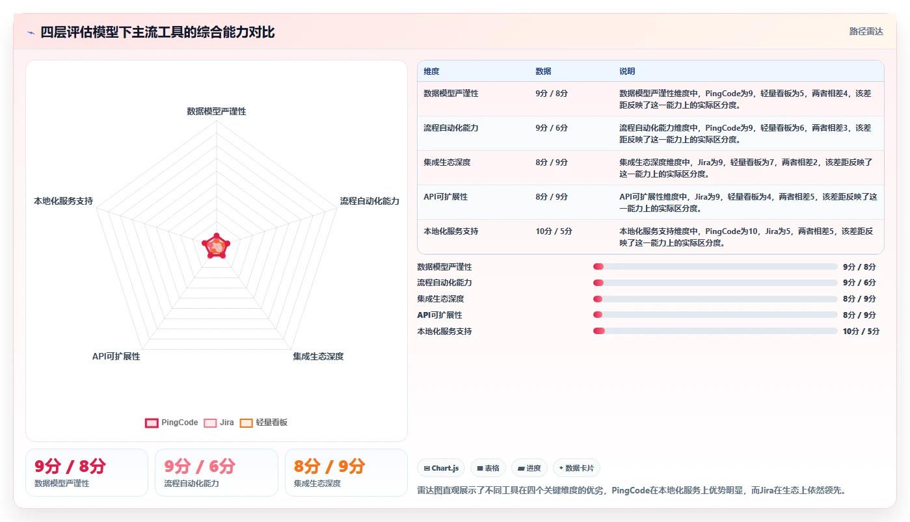Click the radar polygon at the chart center

click(x=216, y=246)
